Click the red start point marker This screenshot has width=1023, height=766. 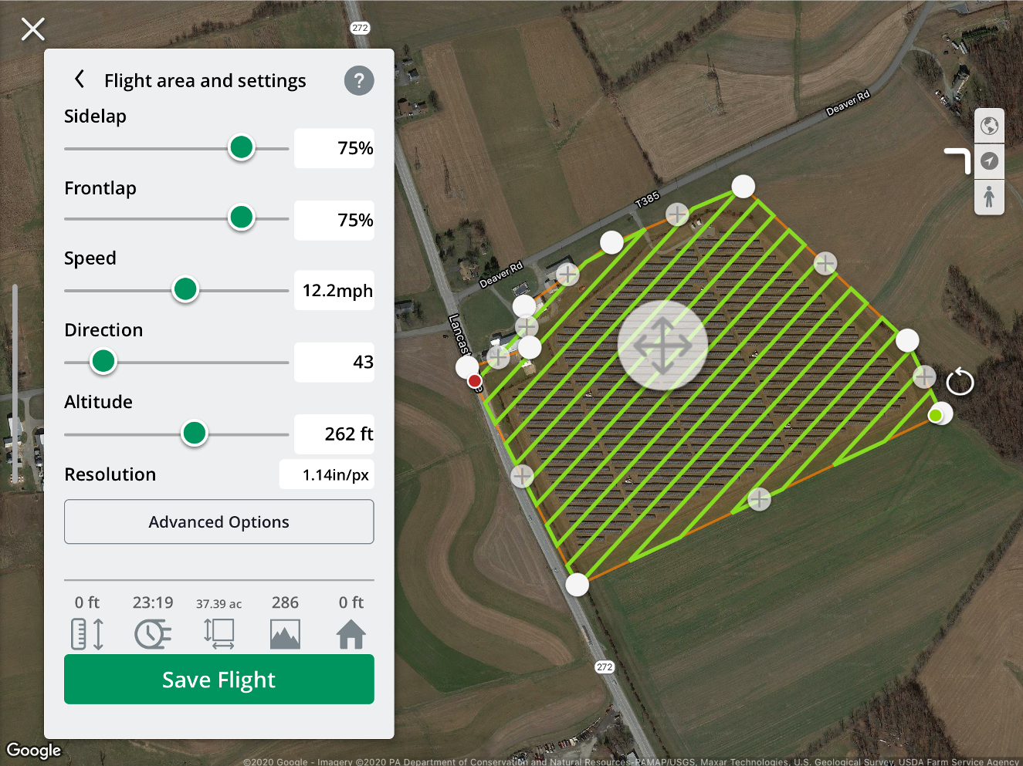point(475,380)
